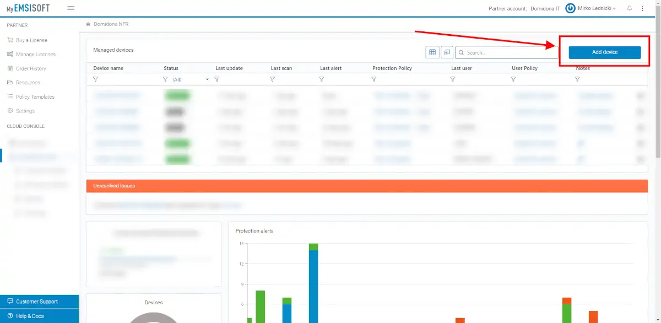The image size is (661, 323).
Task: Click the Protection alerts chart title
Action: (254, 230)
